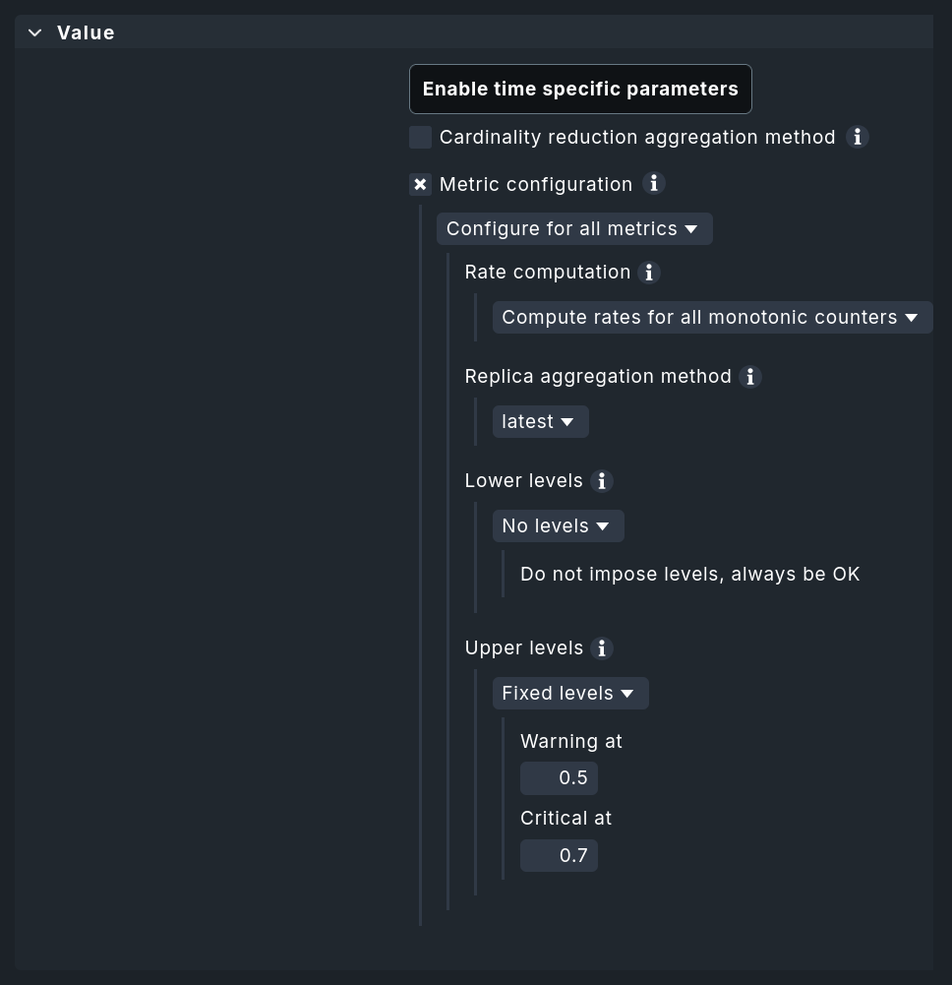Open the Fixed levels dropdown
The width and height of the screenshot is (952, 985).
click(570, 693)
